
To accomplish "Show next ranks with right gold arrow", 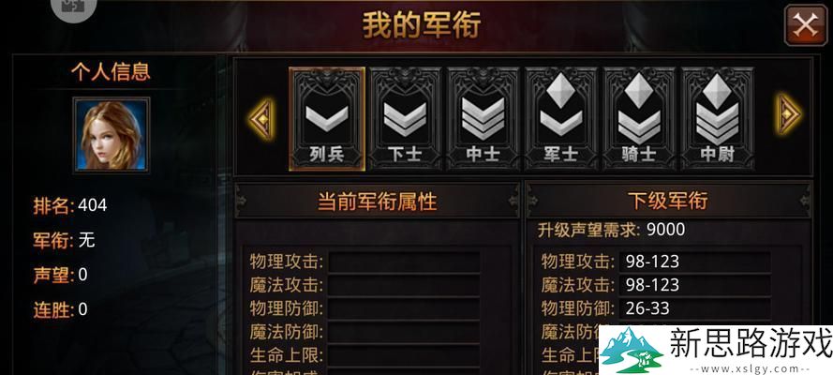I will click(x=790, y=114).
